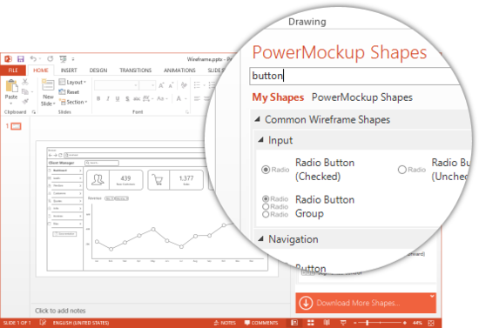Select Radio Button (Checked) shape
The width and height of the screenshot is (479, 328).
pos(308,170)
